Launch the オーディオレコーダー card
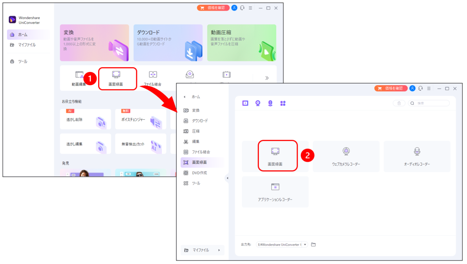Viewport: 467px width, 264px height. (x=417, y=156)
